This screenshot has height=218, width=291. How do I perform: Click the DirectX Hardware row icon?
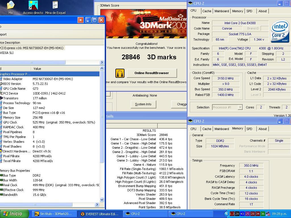1,151
